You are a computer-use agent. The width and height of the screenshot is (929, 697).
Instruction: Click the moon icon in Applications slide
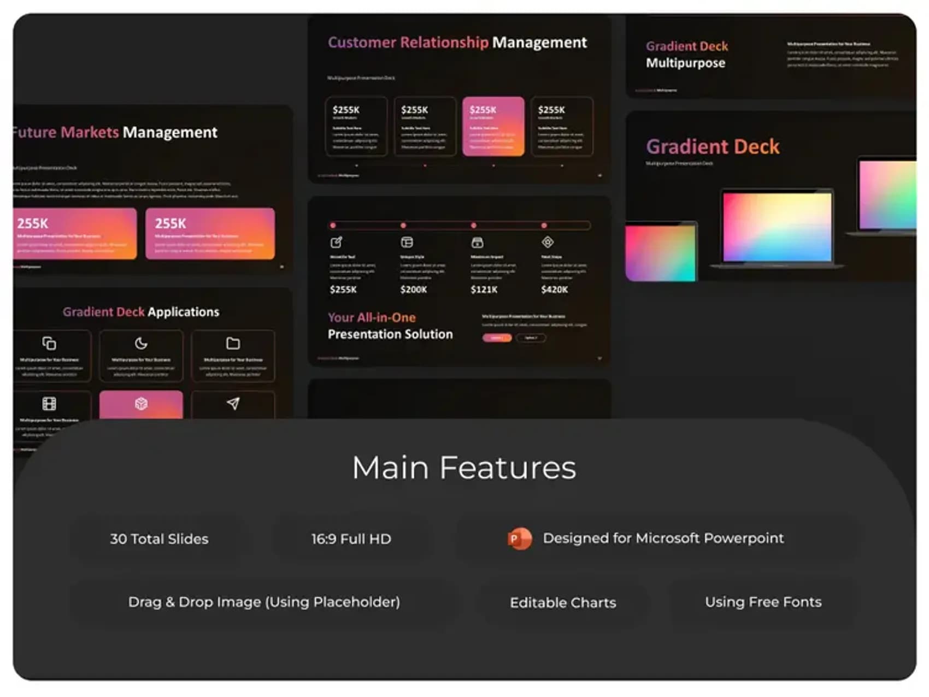click(x=141, y=343)
